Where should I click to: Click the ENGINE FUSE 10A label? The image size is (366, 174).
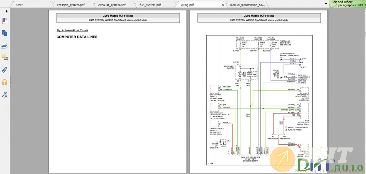[x=262, y=44]
